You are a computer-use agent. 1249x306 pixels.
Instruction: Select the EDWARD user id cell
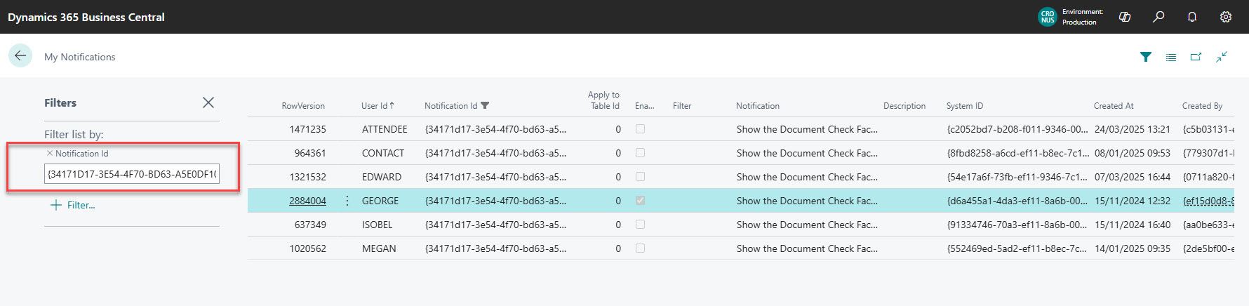point(382,177)
